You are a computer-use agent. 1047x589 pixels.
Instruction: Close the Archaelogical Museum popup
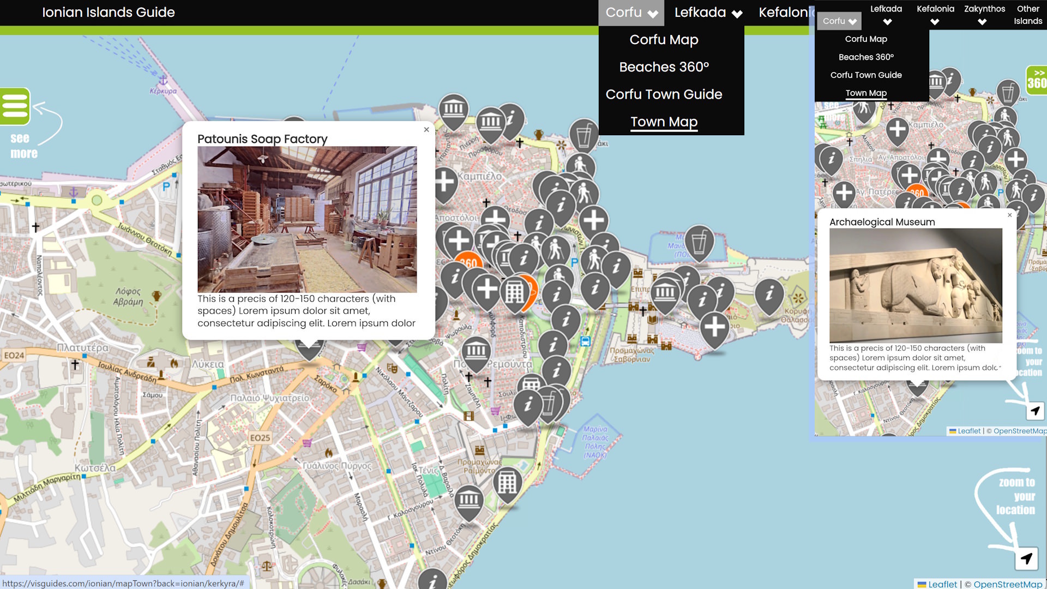(1009, 215)
